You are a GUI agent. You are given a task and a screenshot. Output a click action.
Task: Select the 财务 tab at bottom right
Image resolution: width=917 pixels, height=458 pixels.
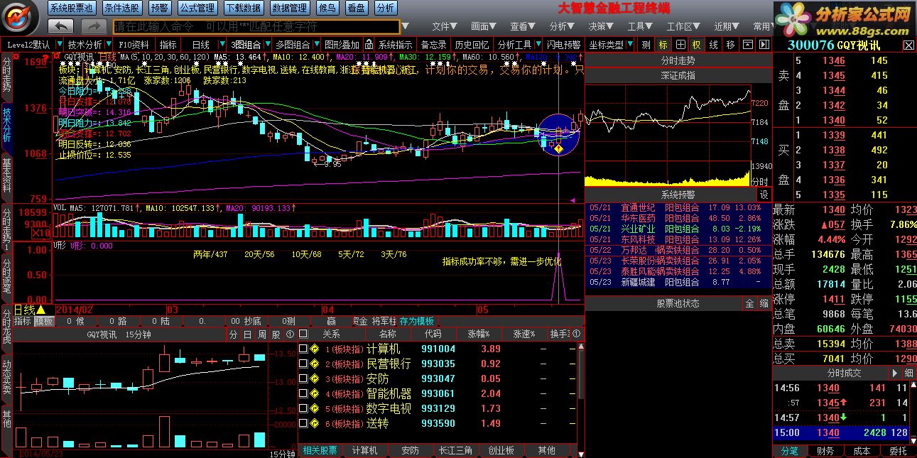pos(825,451)
